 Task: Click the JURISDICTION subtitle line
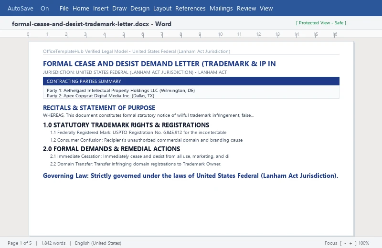pos(135,72)
